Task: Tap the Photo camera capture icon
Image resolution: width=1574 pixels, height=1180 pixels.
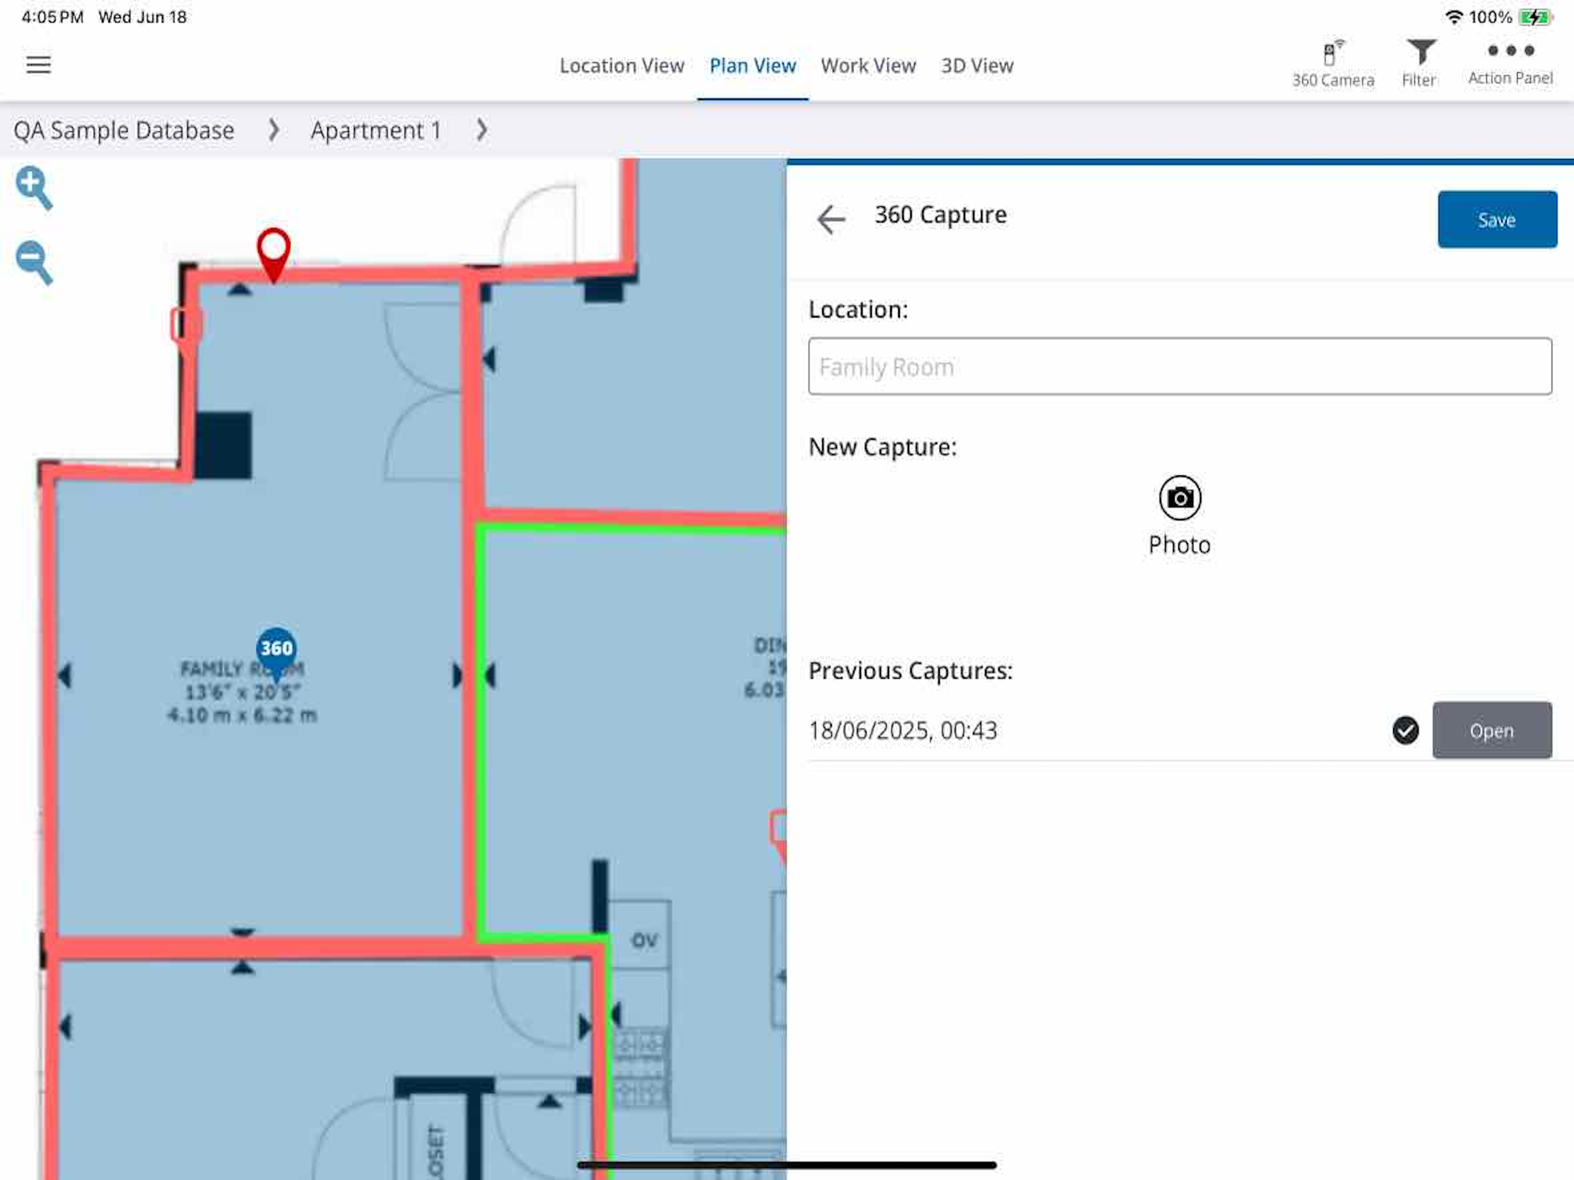Action: (x=1179, y=497)
